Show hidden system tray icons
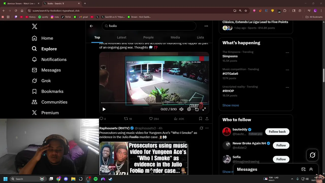This screenshot has width=325, height=183. pyautogui.click(x=292, y=179)
